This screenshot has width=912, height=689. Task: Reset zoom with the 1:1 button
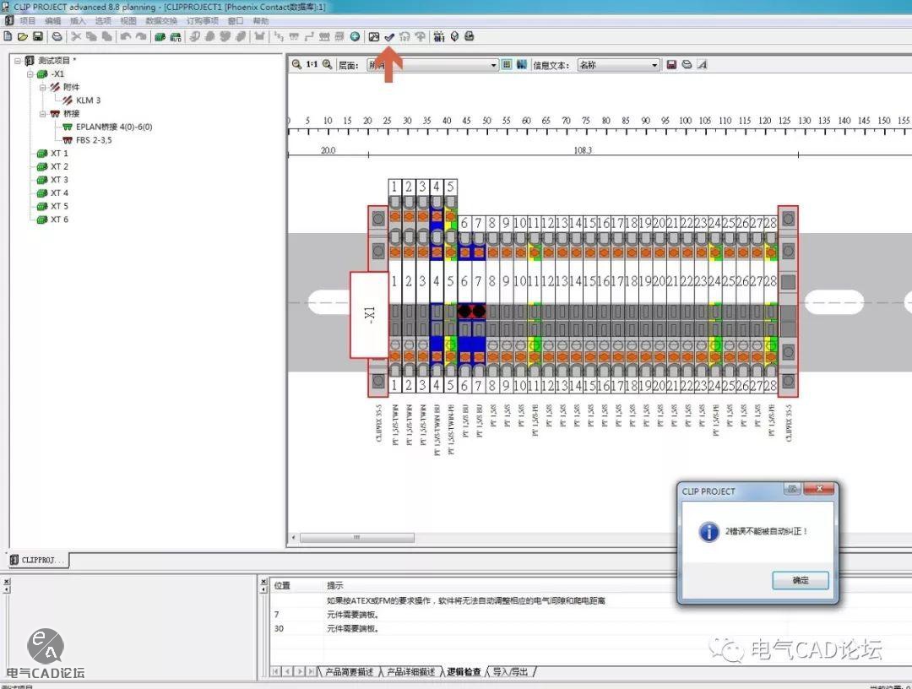click(312, 64)
